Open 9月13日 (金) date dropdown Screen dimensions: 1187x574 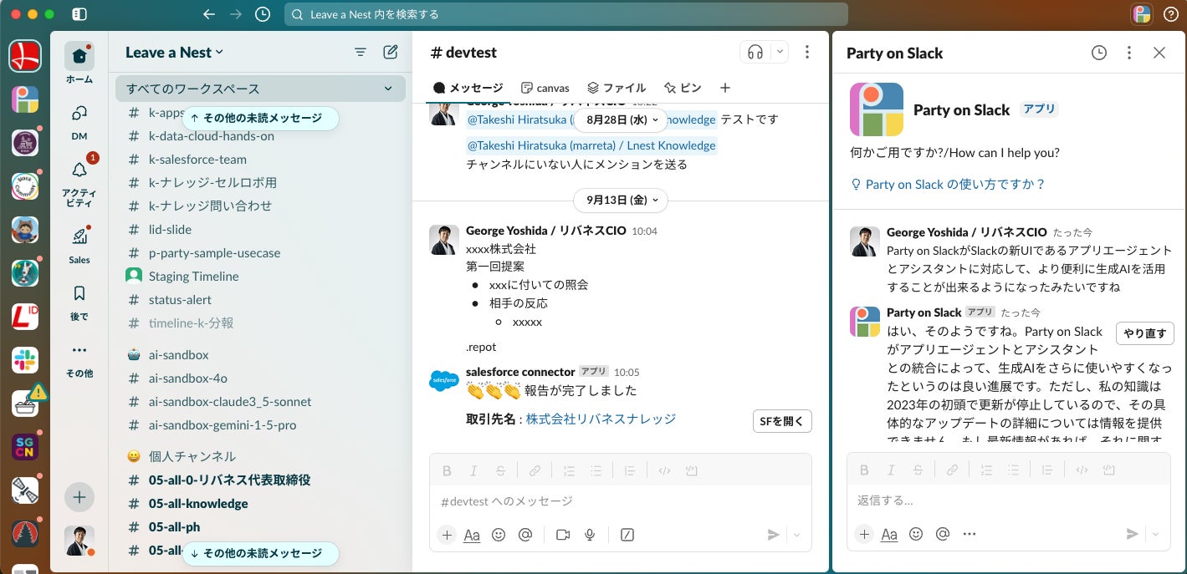pos(621,200)
